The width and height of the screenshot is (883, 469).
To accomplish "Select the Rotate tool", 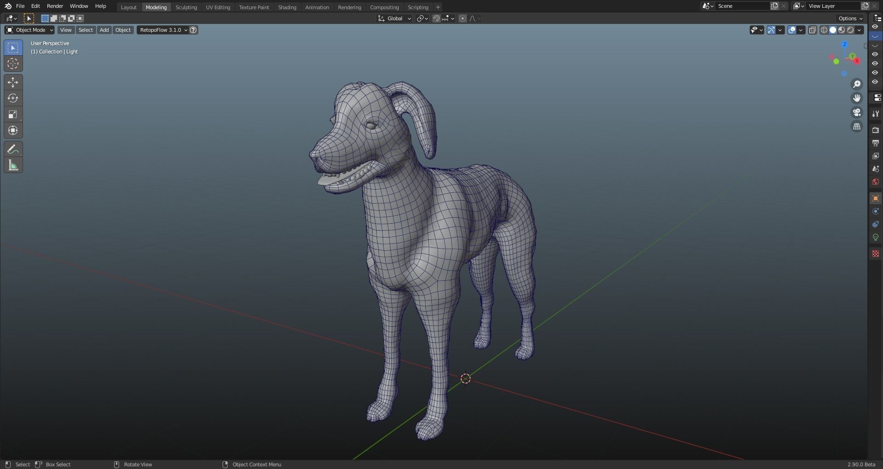I will tap(13, 98).
